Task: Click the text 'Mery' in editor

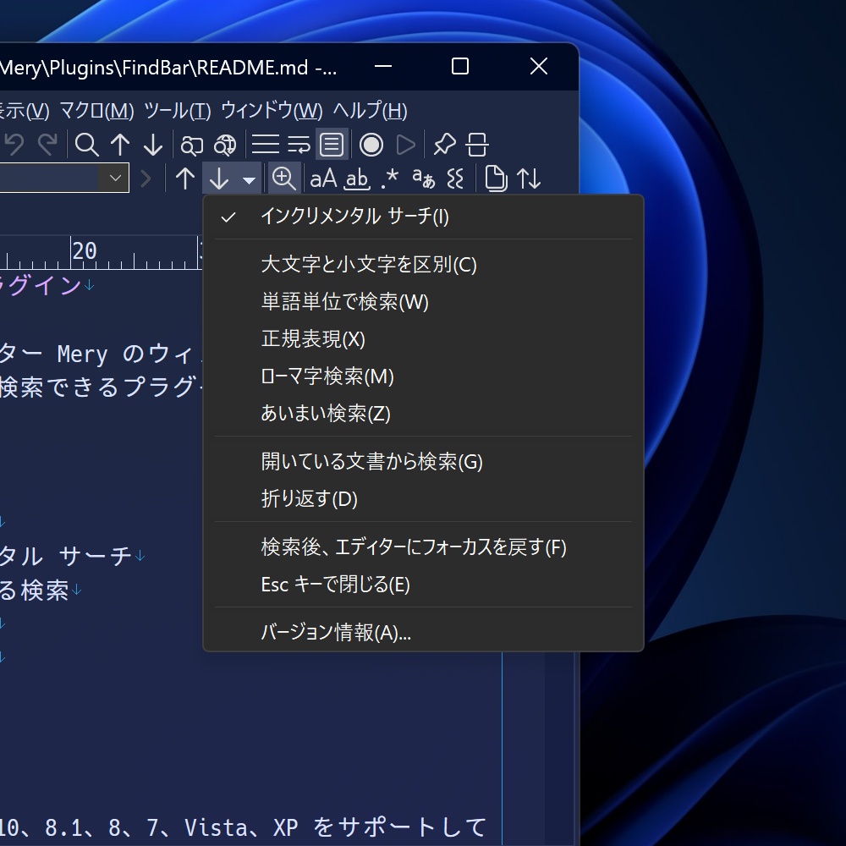Action: pyautogui.click(x=83, y=354)
